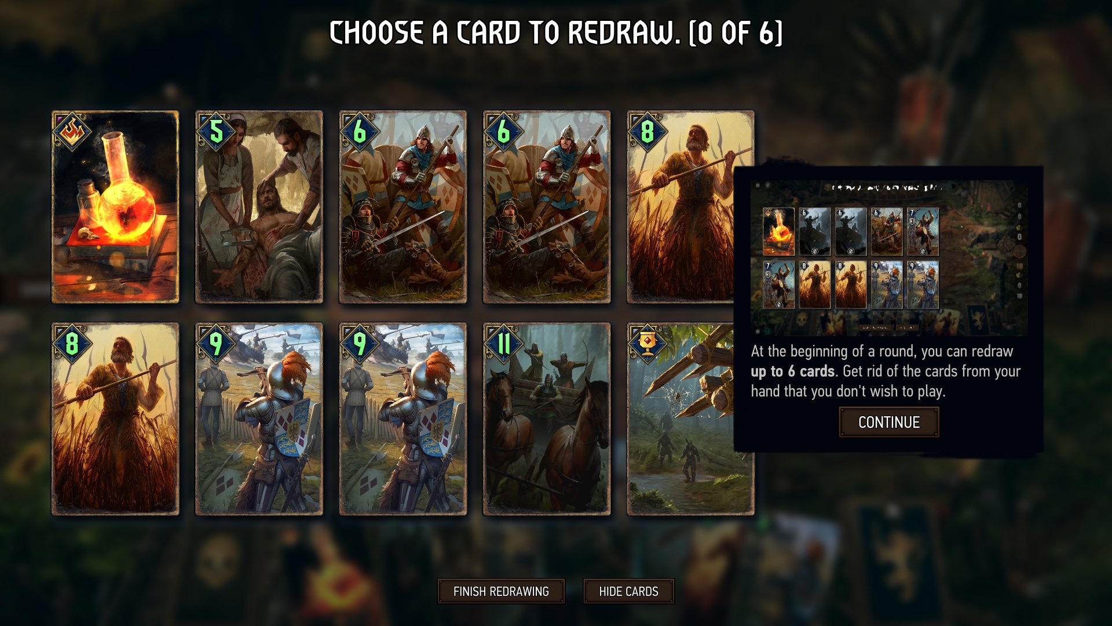Screen dimensions: 1112x626
Task: Choose the 11-strength horse cart card
Action: [x=547, y=419]
